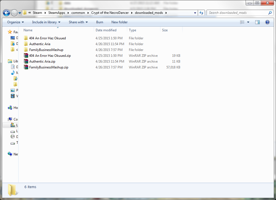Select the 404 An Error Haz Okuued.zip WinRAR icon
This screenshot has width=276, height=200.
26,56
